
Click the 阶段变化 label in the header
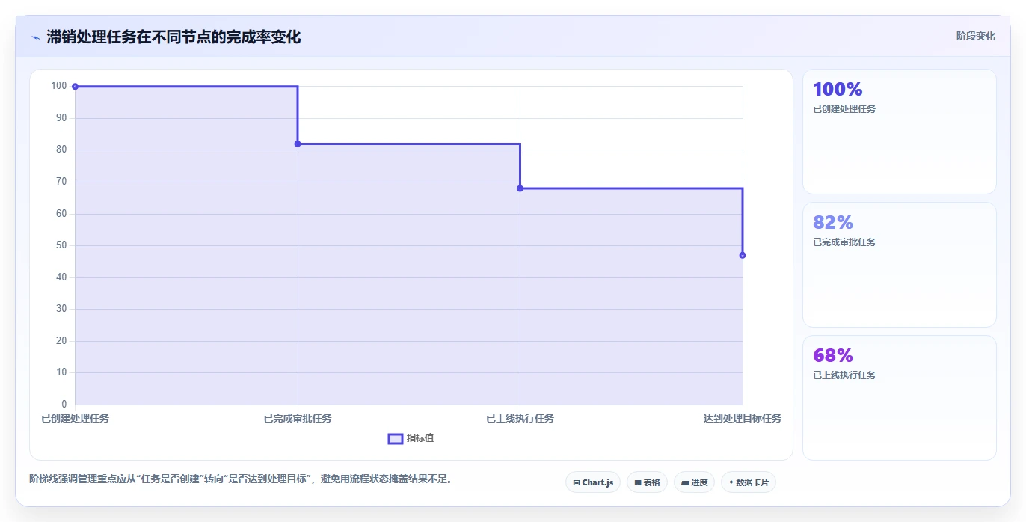pyautogui.click(x=975, y=36)
